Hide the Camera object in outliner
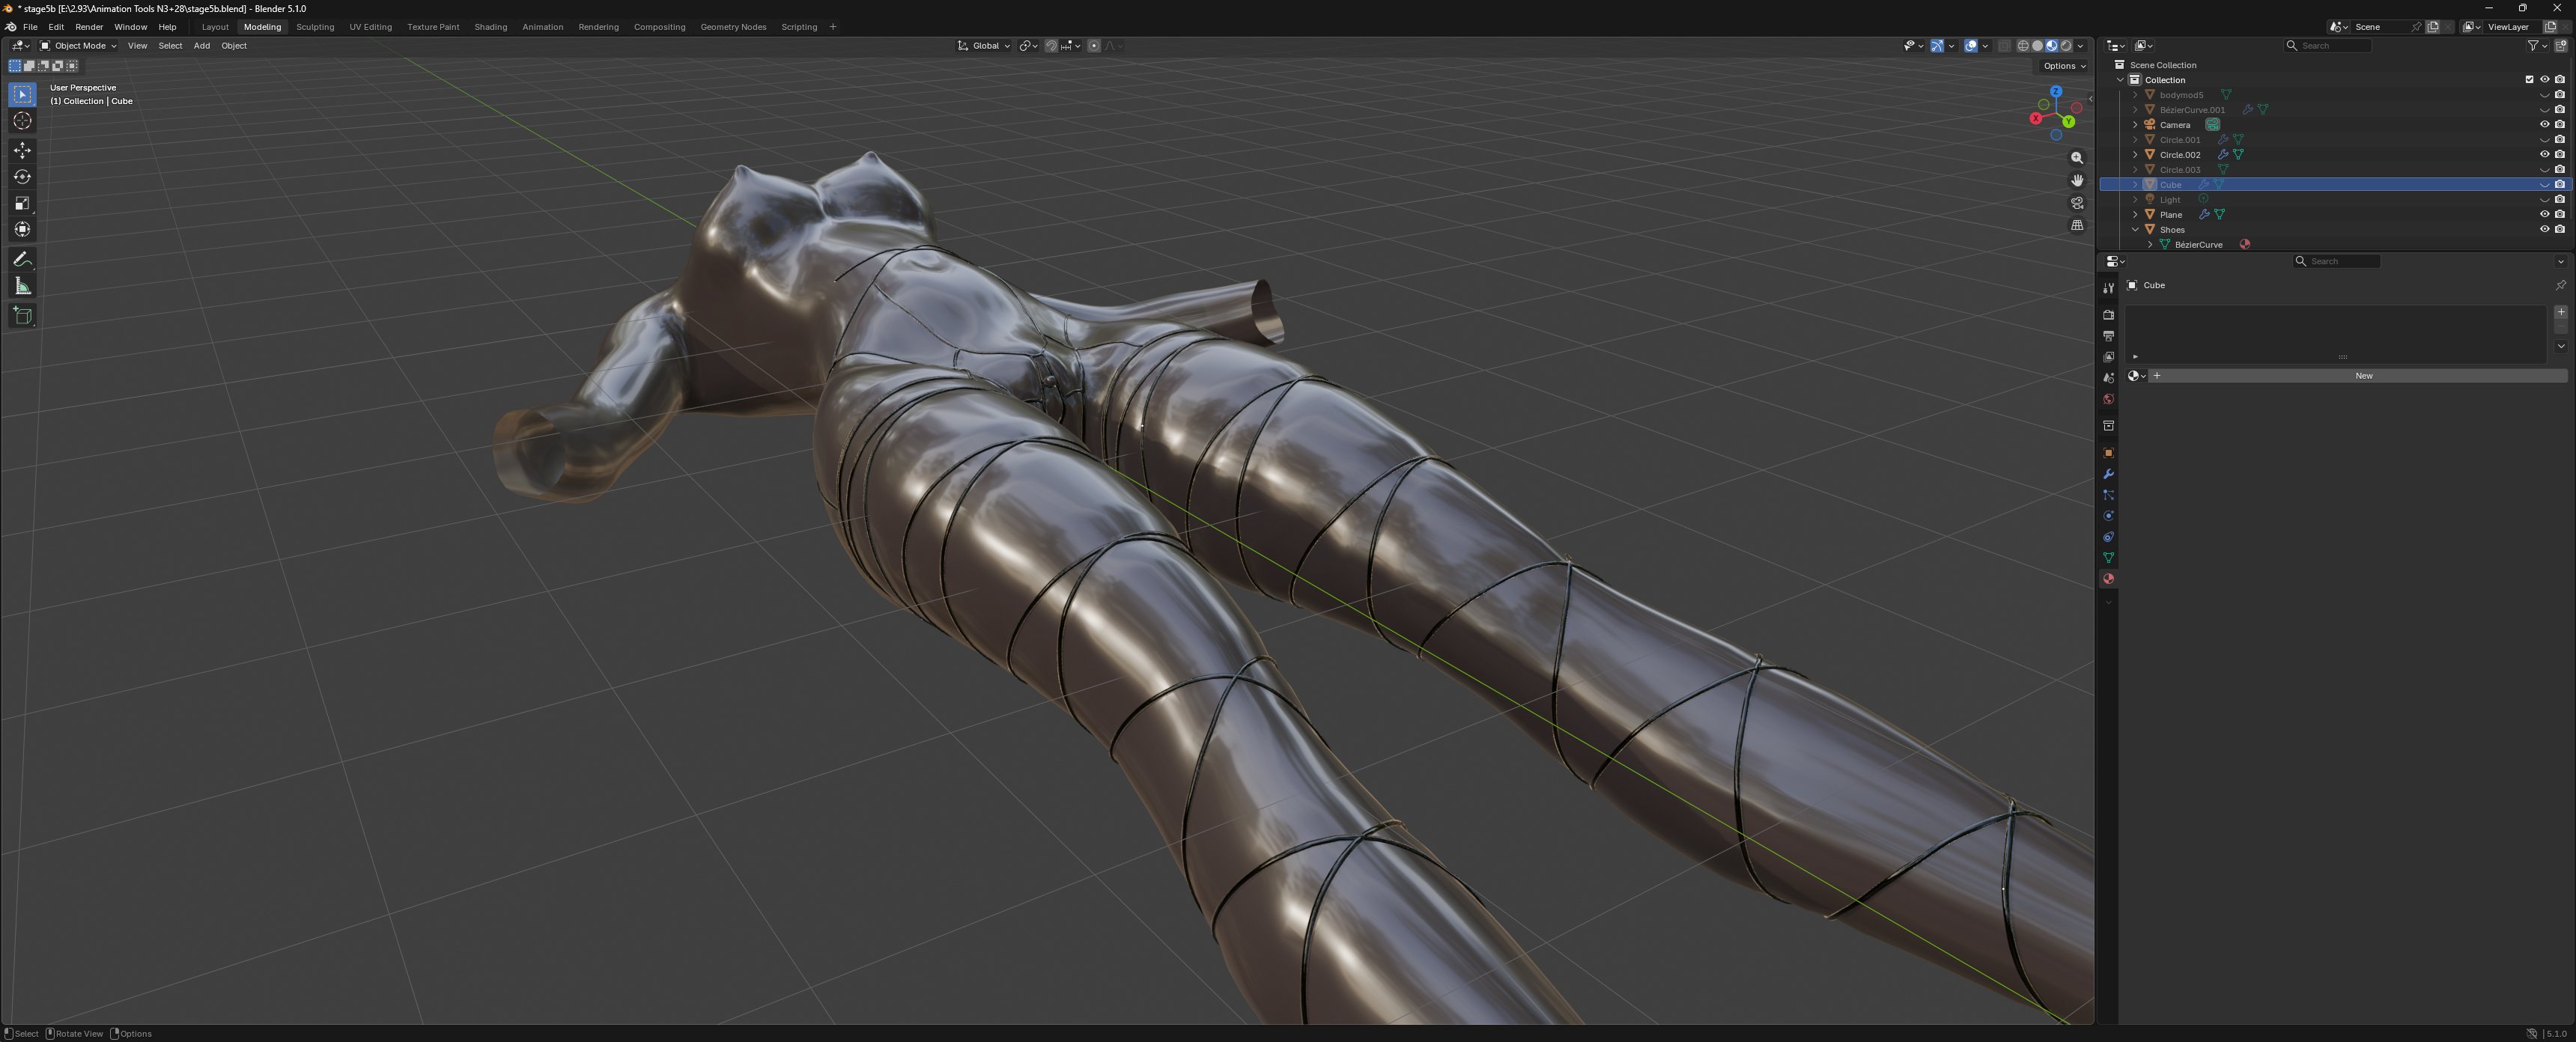The width and height of the screenshot is (2576, 1042). pyautogui.click(x=2544, y=125)
